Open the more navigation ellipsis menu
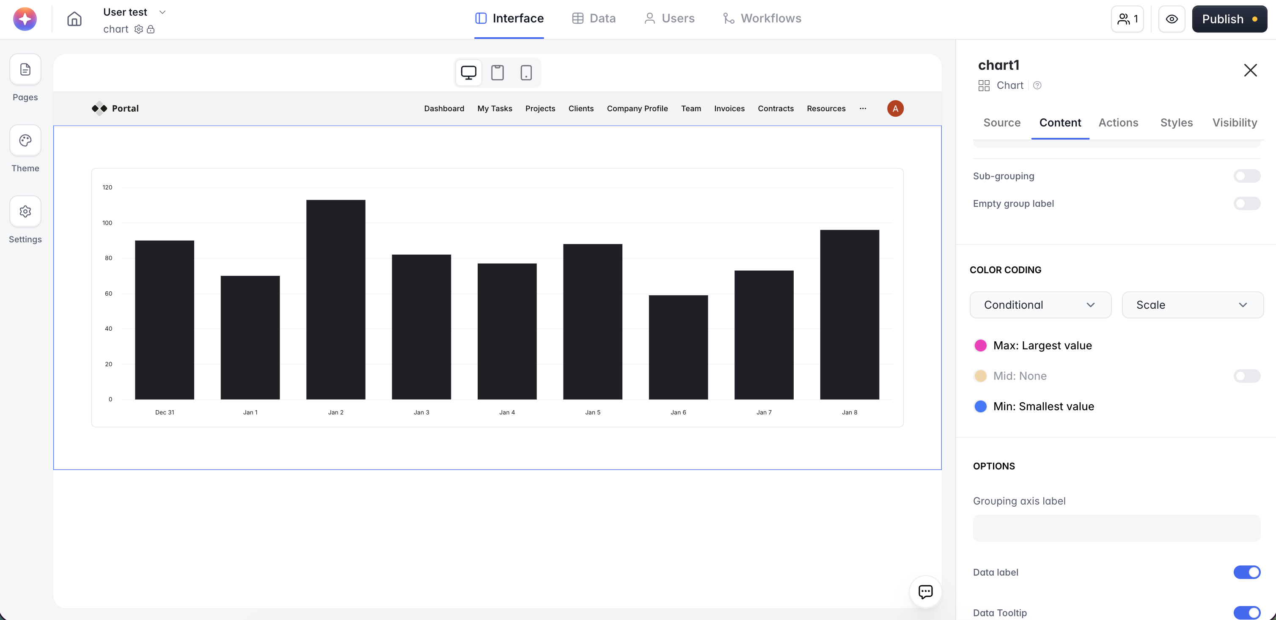 click(863, 108)
